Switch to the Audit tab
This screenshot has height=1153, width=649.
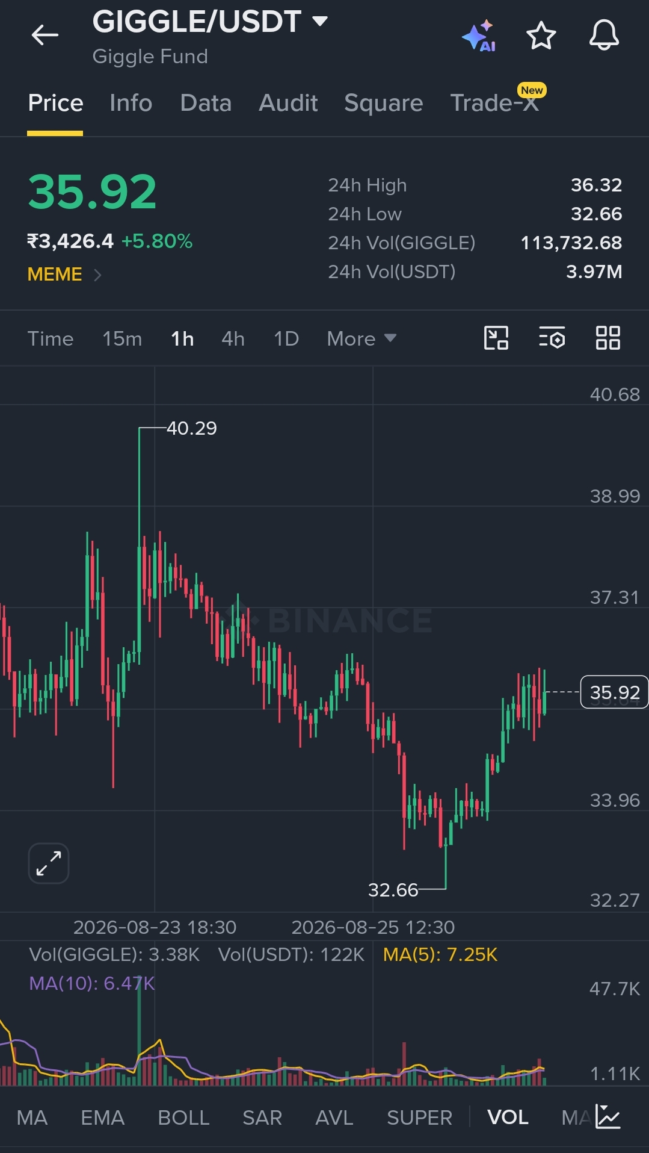(x=288, y=103)
